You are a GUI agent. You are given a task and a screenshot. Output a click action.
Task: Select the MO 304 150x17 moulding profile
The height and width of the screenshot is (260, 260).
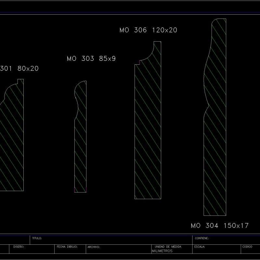tap(214, 130)
